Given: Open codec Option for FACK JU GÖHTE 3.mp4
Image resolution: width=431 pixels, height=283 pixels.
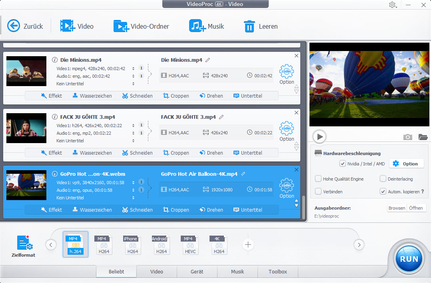Looking at the screenshot, I should pyautogui.click(x=287, y=131).
